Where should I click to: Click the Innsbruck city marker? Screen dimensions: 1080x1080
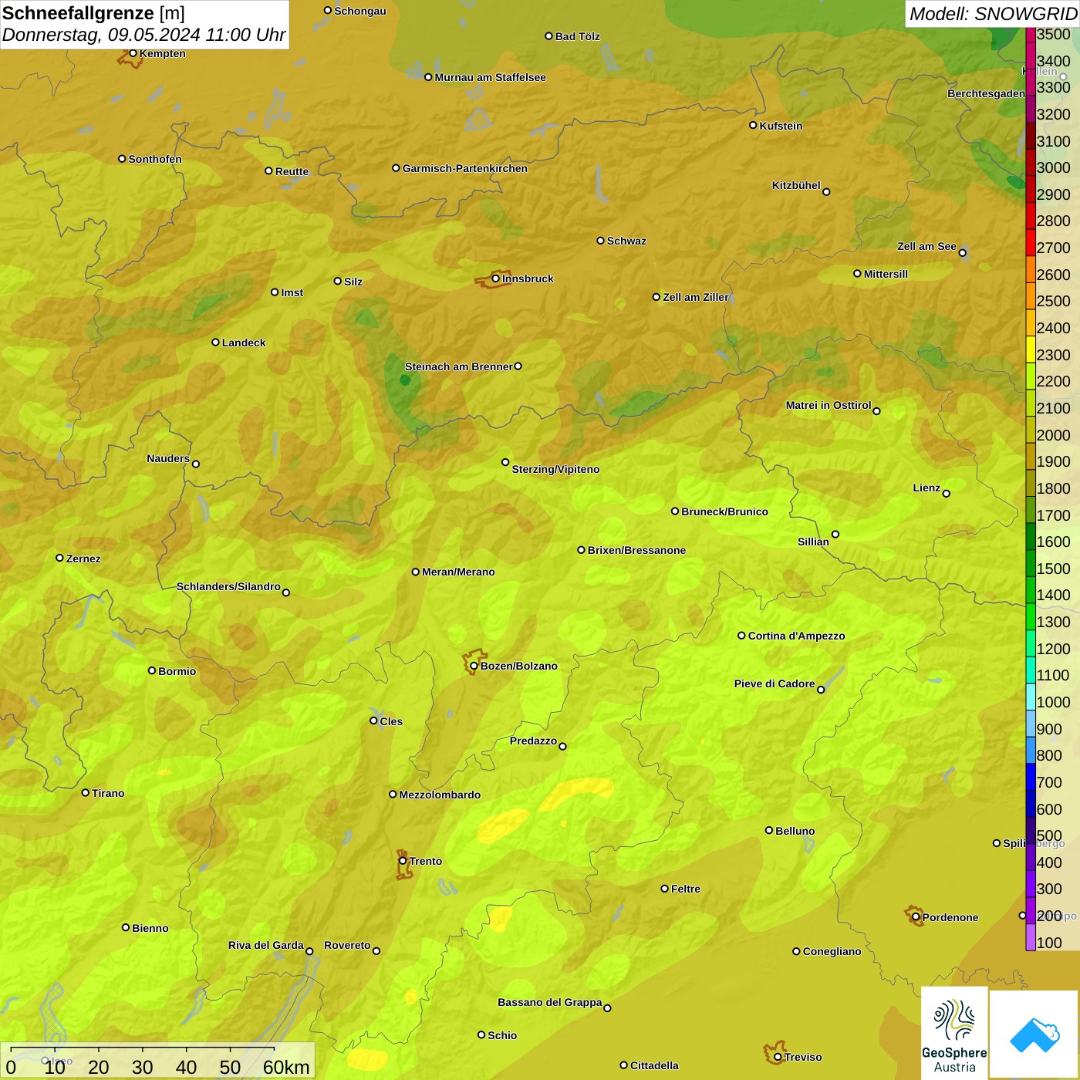pos(496,278)
